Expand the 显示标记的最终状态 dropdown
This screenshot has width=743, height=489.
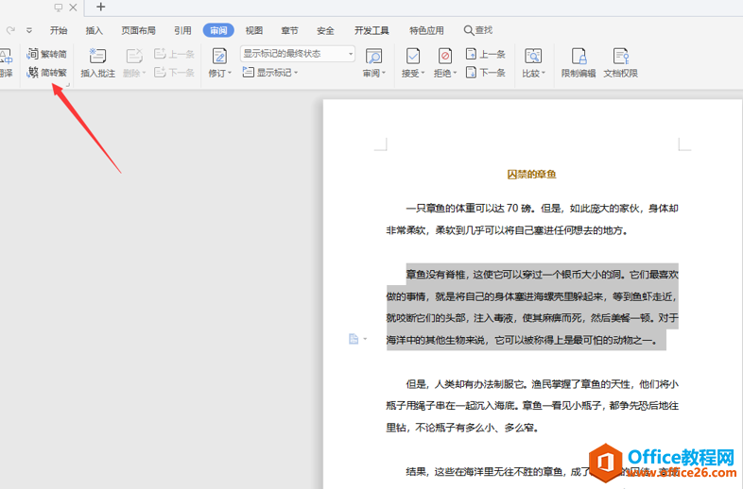pyautogui.click(x=351, y=54)
